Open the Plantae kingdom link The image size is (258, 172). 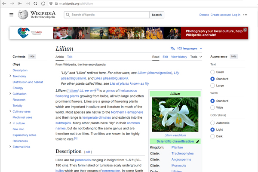(177, 147)
